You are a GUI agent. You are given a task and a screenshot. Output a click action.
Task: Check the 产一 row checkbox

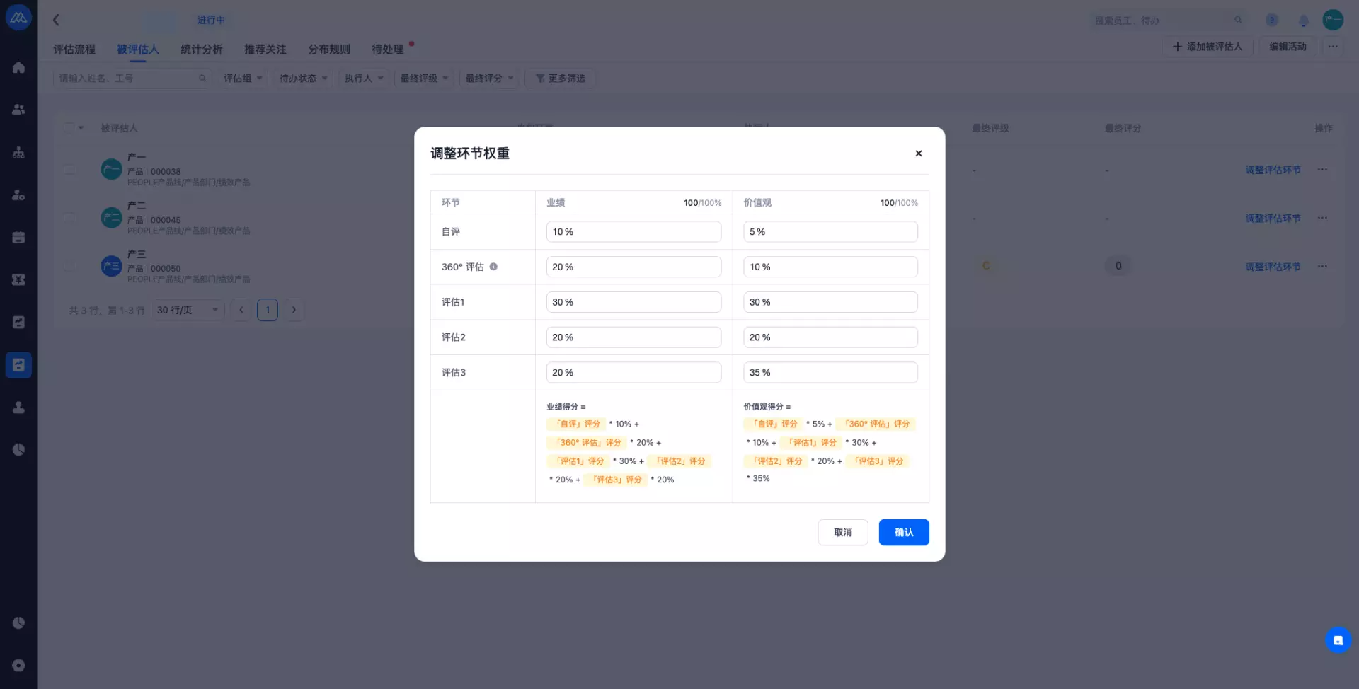(69, 170)
